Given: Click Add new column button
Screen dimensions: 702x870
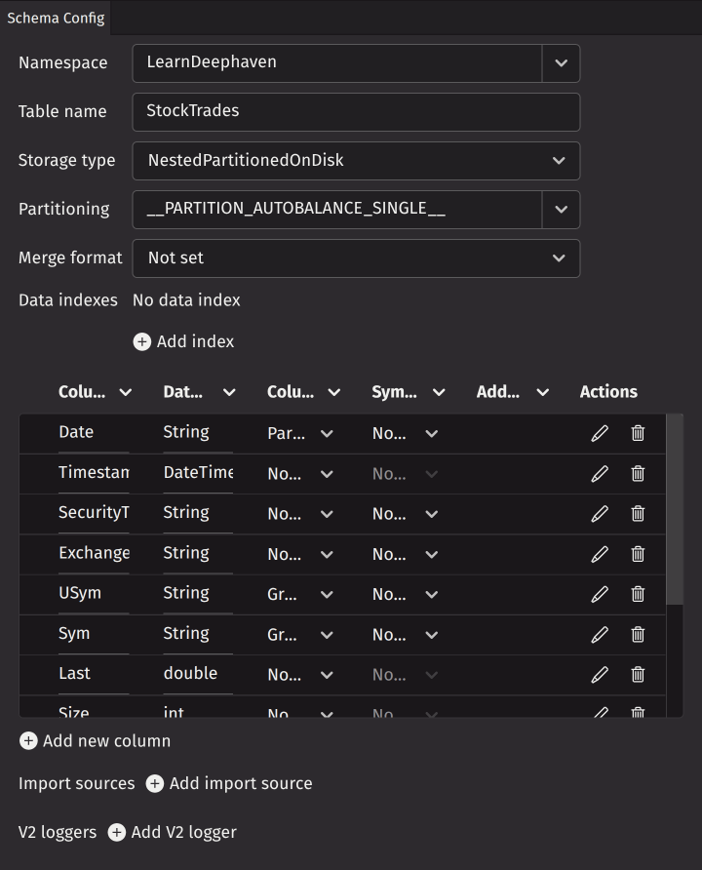Looking at the screenshot, I should [96, 741].
